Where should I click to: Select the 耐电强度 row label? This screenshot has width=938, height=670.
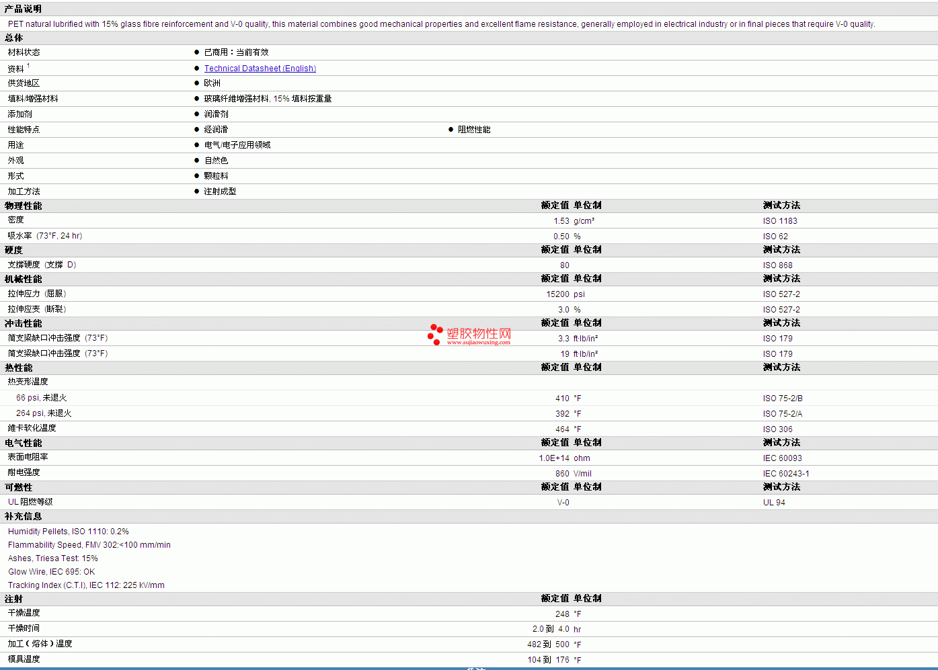pyautogui.click(x=24, y=472)
